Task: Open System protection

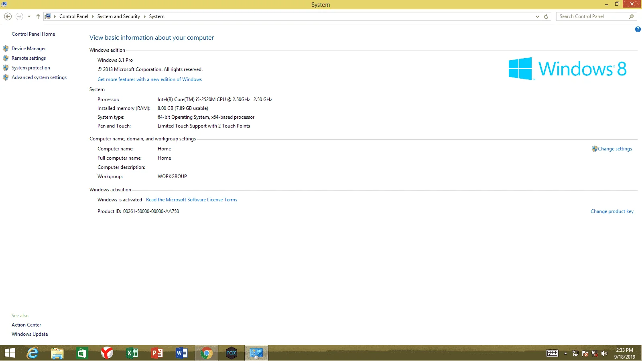Action: pos(31,68)
